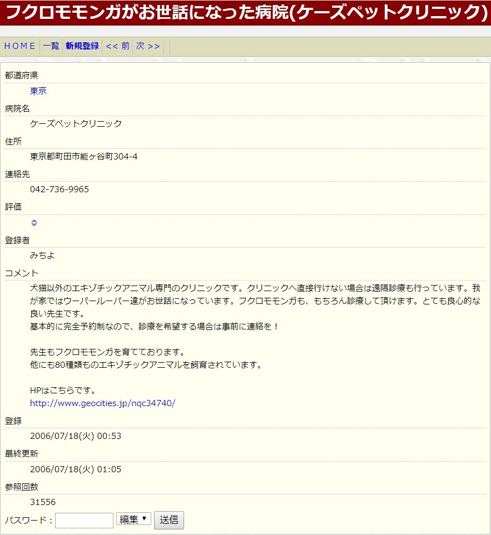Expand the 編集 action dropdown
Viewport: 491px width, 535px height.
coord(133,519)
